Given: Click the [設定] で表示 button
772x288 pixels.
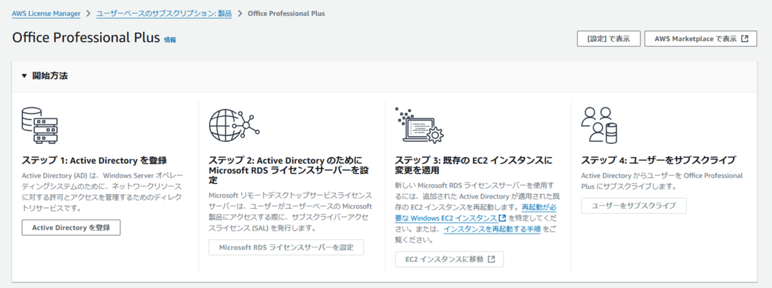Looking at the screenshot, I should (x=609, y=39).
